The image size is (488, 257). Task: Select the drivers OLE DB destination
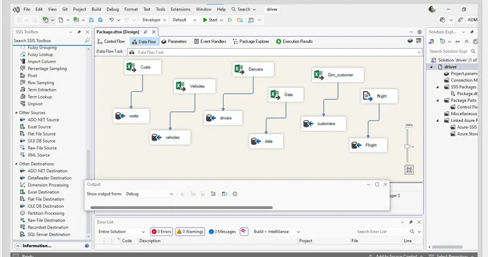[223, 118]
